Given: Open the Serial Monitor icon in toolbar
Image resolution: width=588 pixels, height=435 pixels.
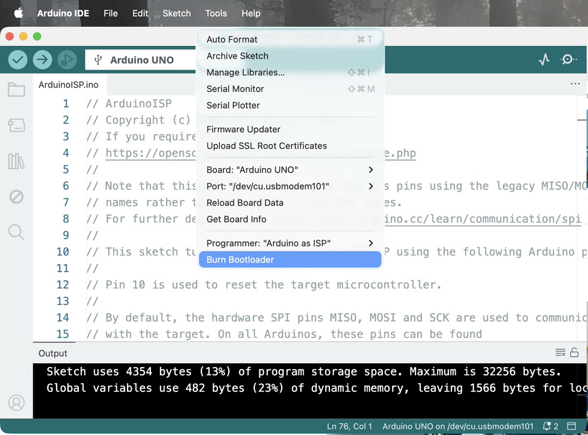Looking at the screenshot, I should pos(568,59).
